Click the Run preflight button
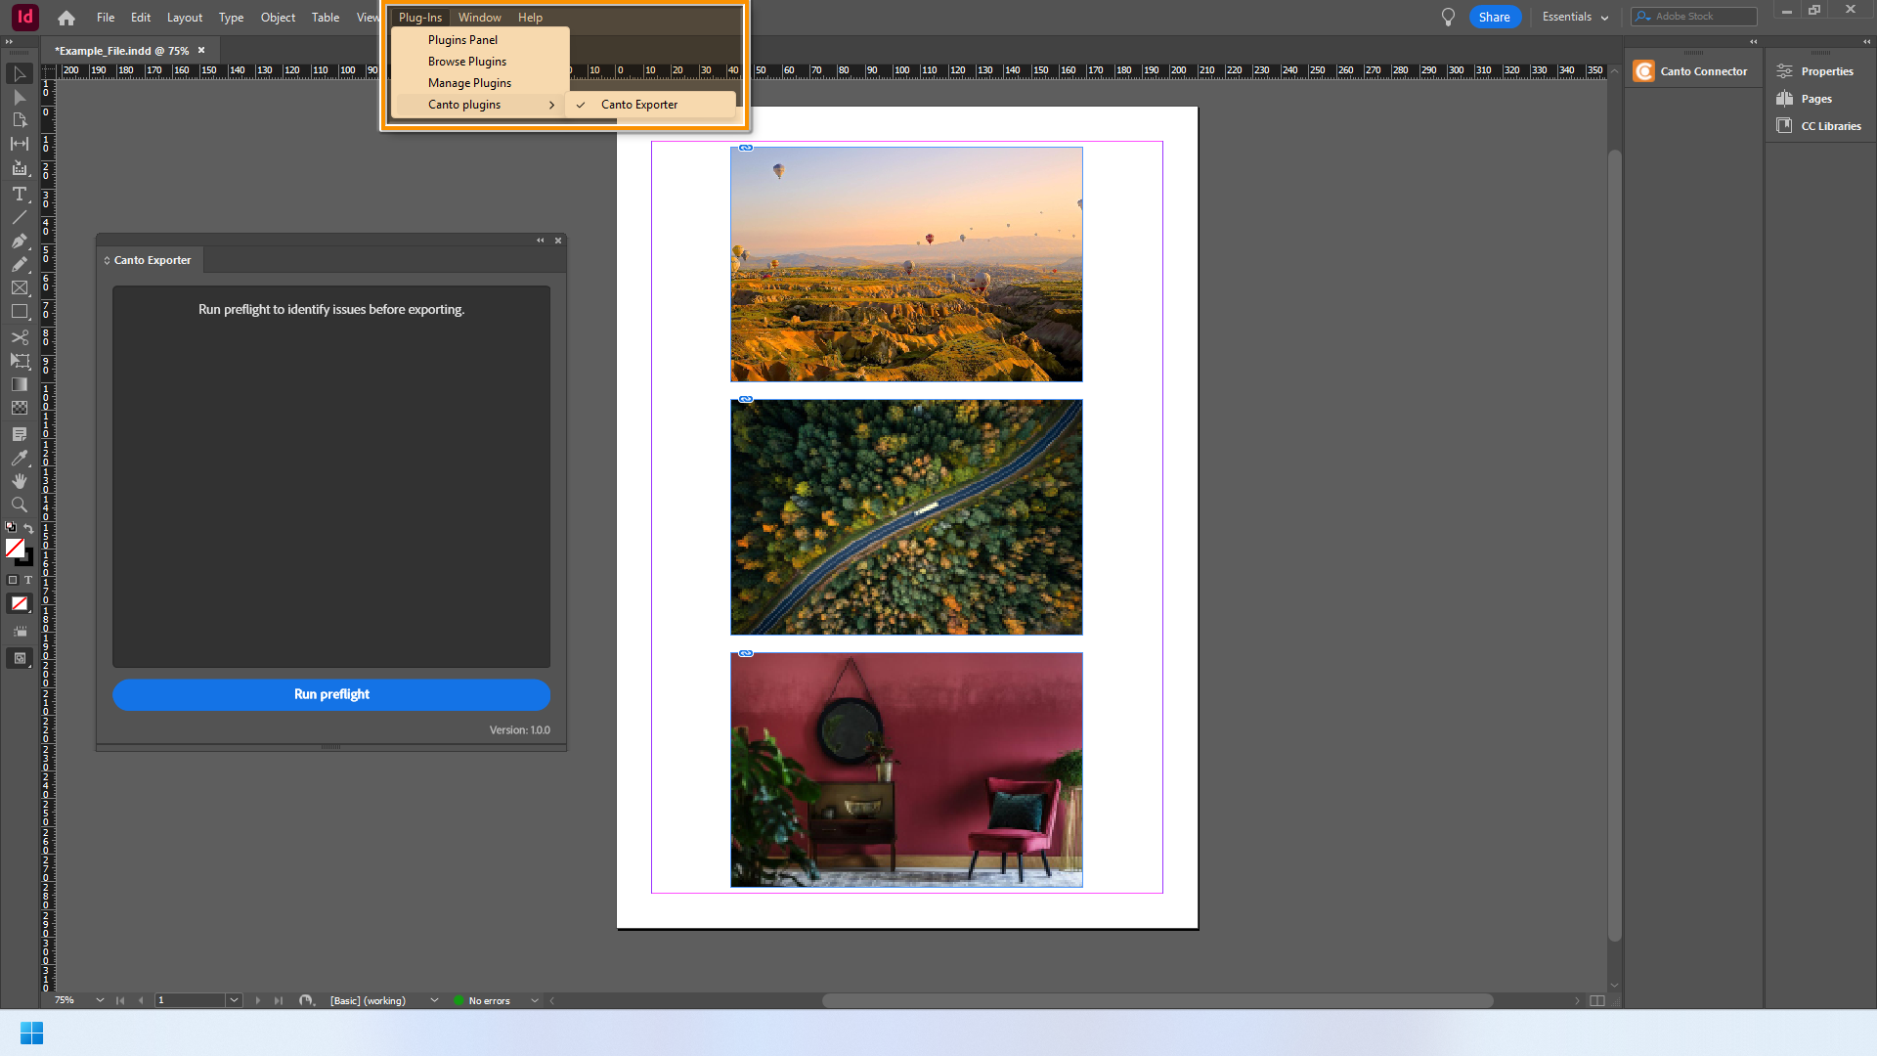Screen dimensions: 1877x1056 (x=331, y=694)
